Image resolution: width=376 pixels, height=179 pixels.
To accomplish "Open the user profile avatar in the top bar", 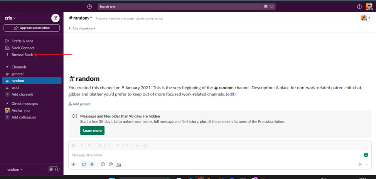I will pos(369,7).
